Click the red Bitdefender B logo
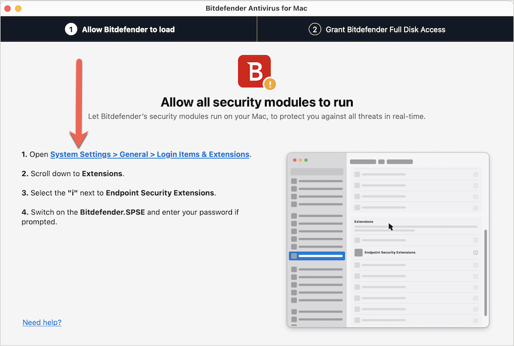This screenshot has height=346, width=514. tap(254, 71)
